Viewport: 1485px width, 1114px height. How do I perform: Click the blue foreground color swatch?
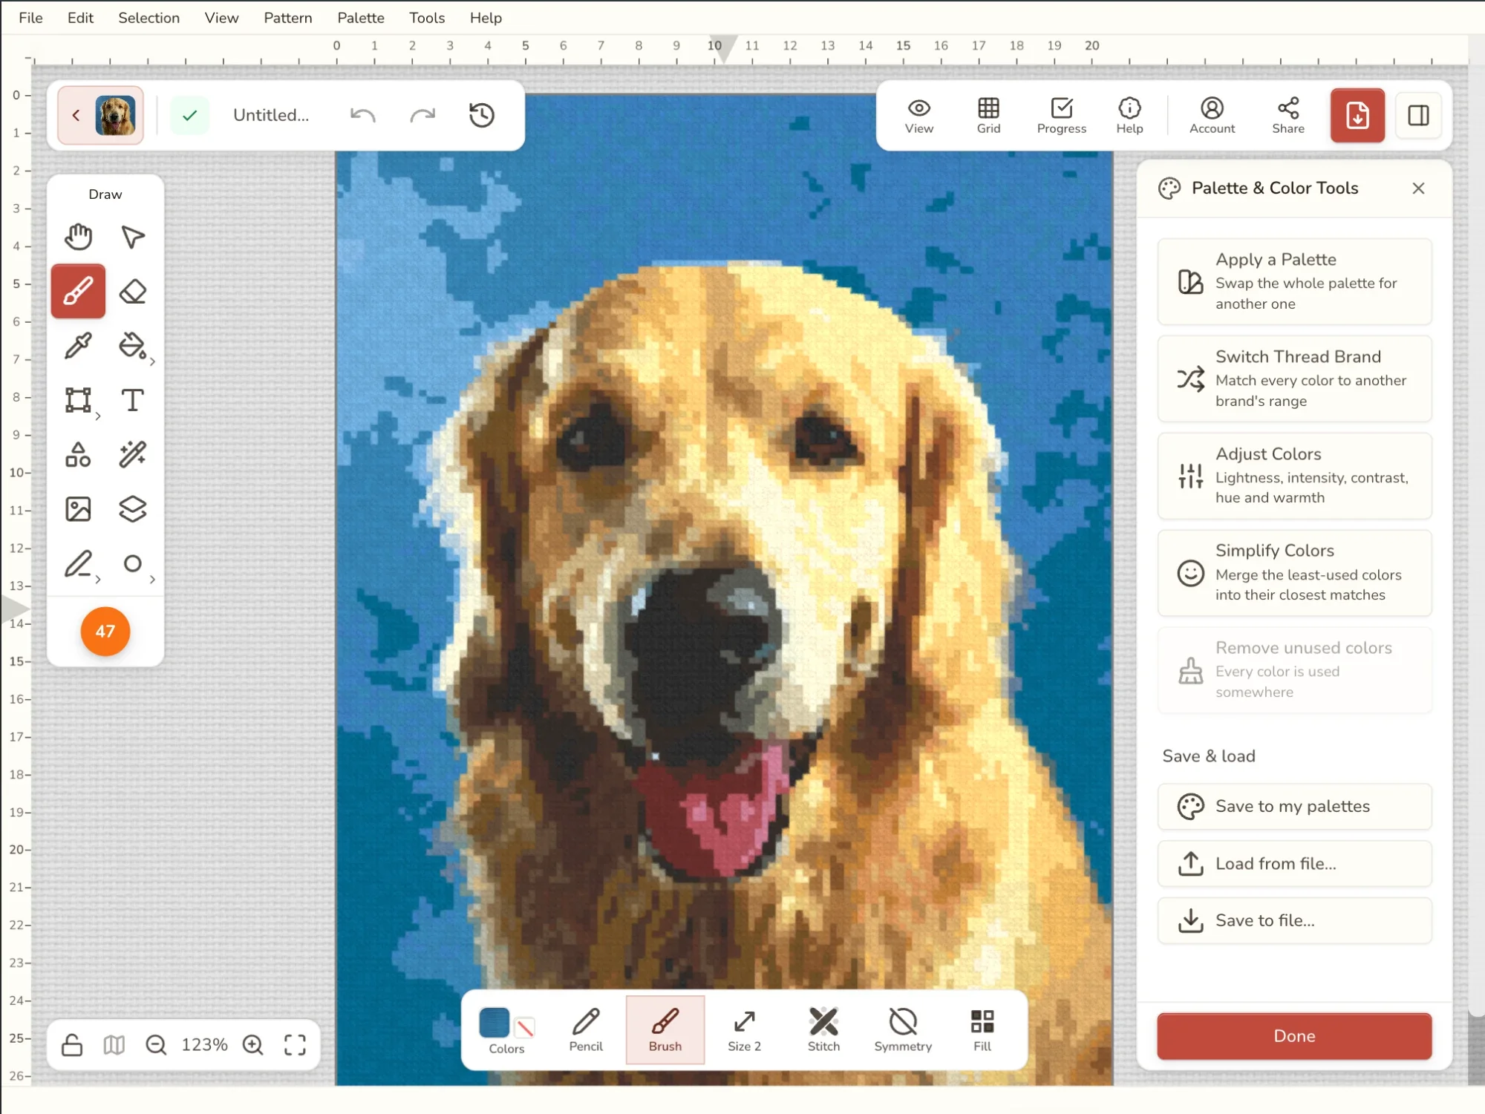pos(494,1023)
